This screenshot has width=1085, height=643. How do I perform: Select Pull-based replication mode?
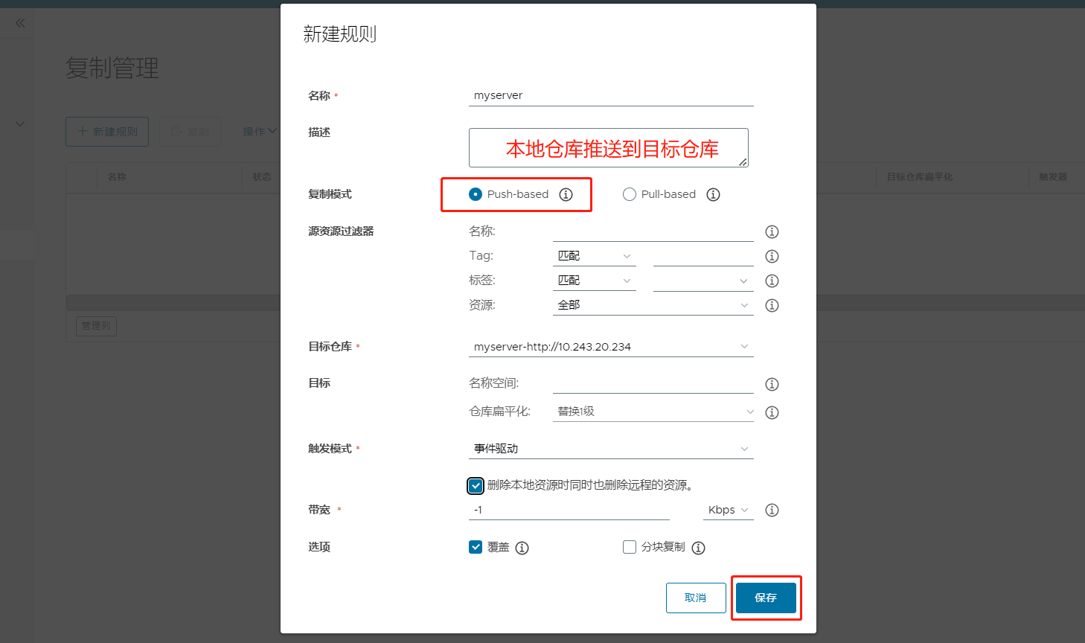630,194
